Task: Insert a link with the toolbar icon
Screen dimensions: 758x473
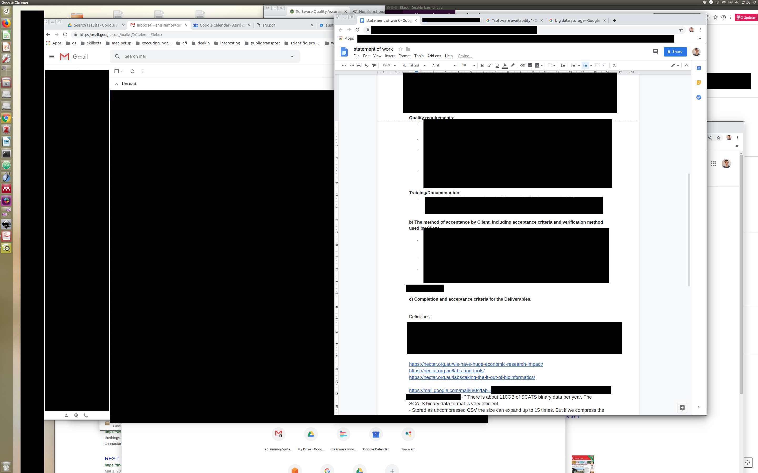Action: pyautogui.click(x=522, y=65)
